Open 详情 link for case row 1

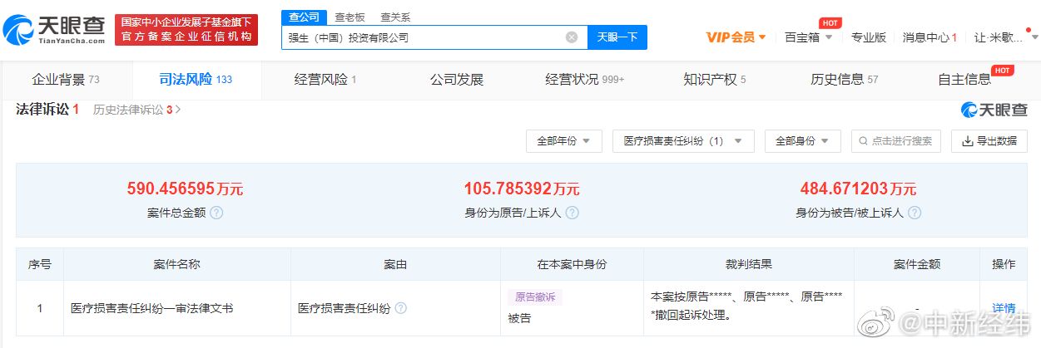point(1004,308)
